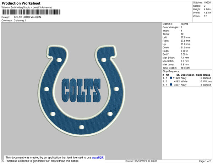Click the 'Production Worksheet' title
213x164 pixels.
(21, 3)
